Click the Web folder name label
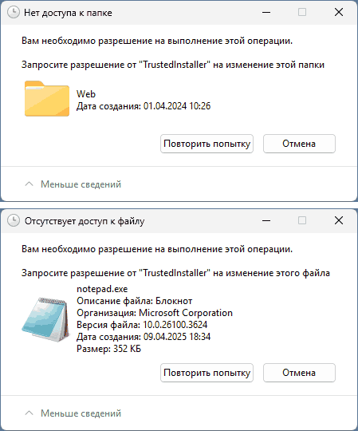Image resolution: width=358 pixels, height=431 pixels. (x=86, y=94)
